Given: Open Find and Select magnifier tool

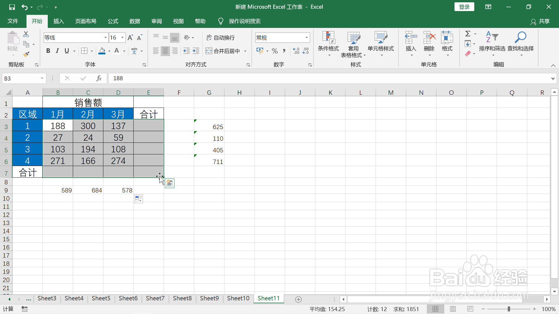Looking at the screenshot, I should coord(520,38).
